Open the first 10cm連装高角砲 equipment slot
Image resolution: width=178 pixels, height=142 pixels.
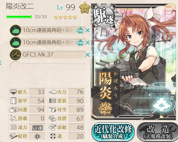(48, 30)
